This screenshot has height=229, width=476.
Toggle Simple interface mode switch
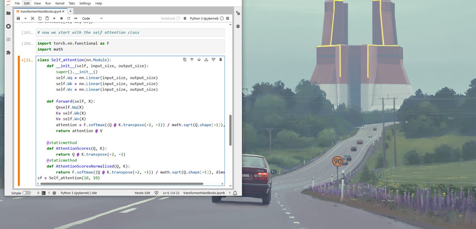click(27, 193)
